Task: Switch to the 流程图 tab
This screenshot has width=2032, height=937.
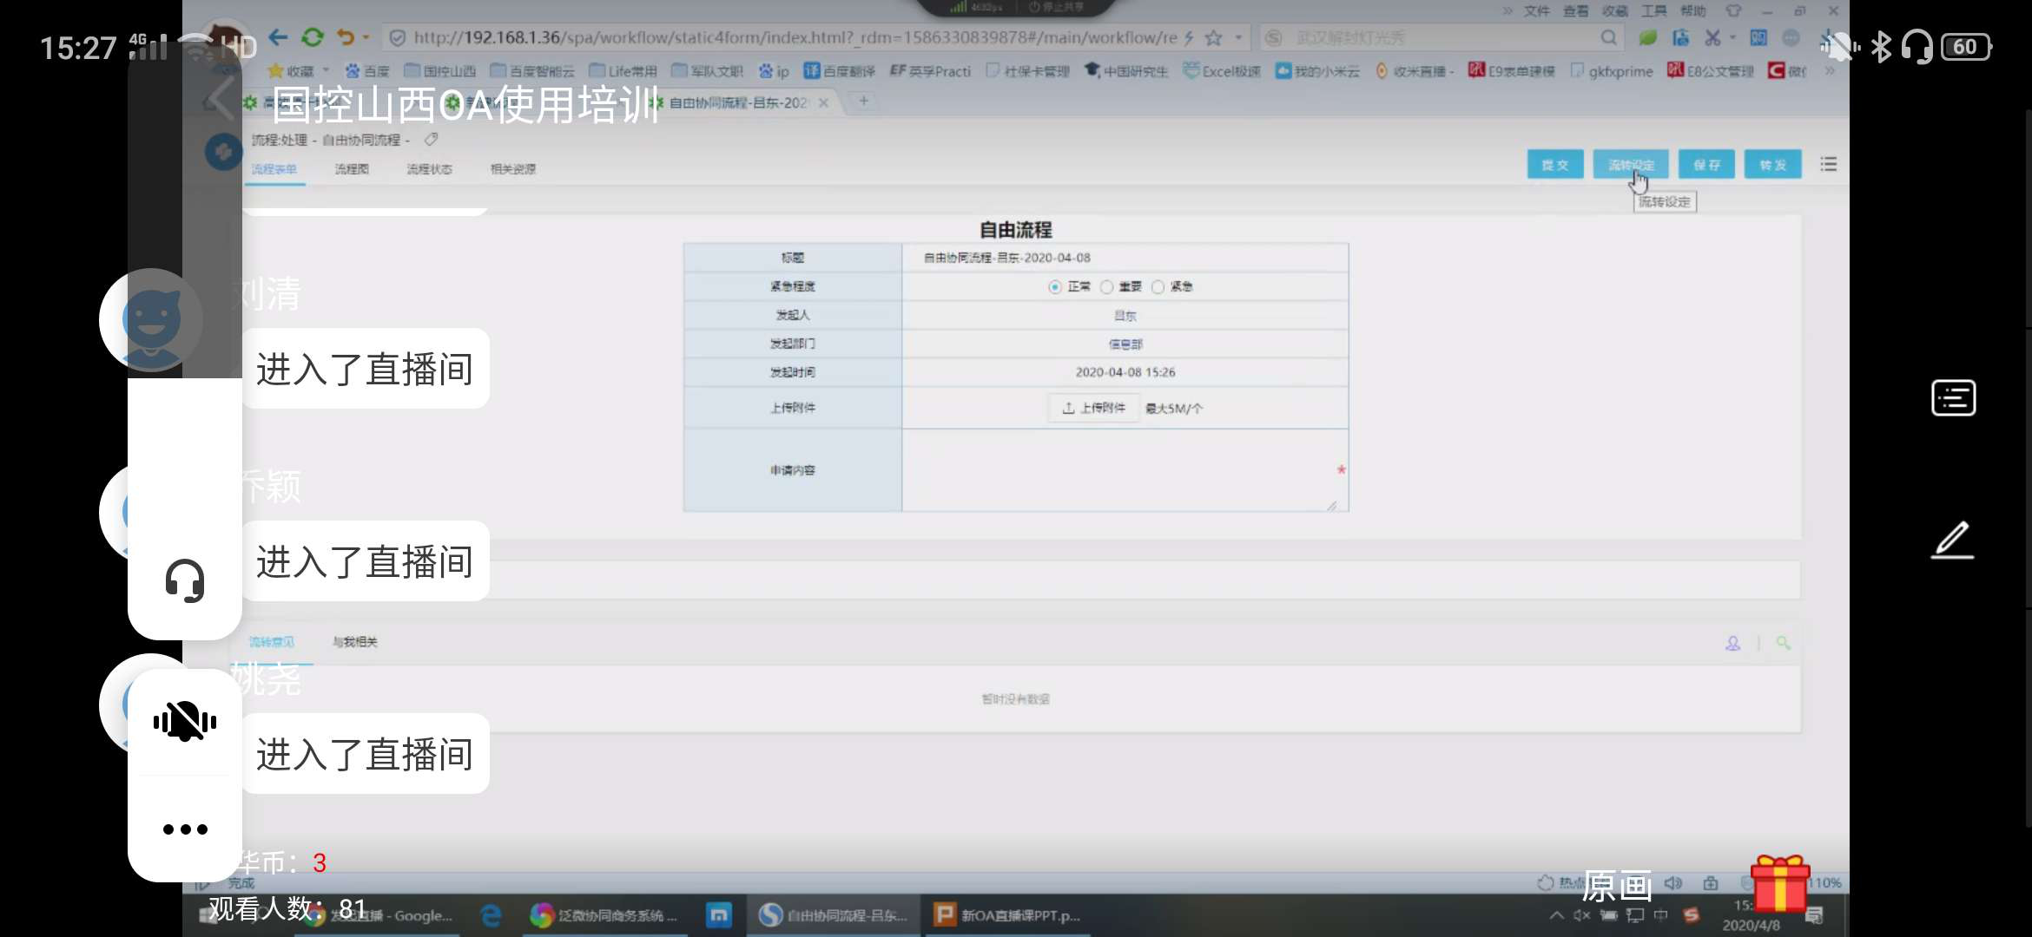Action: 352,169
